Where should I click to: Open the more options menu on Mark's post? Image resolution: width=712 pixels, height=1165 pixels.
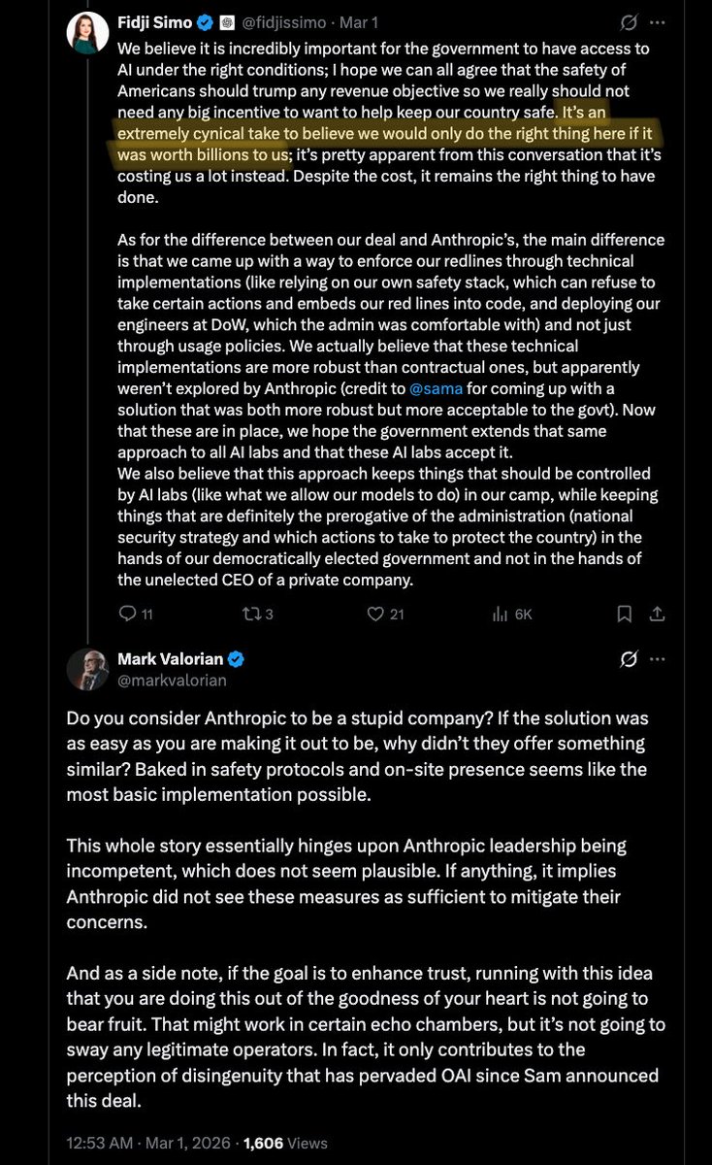(659, 659)
